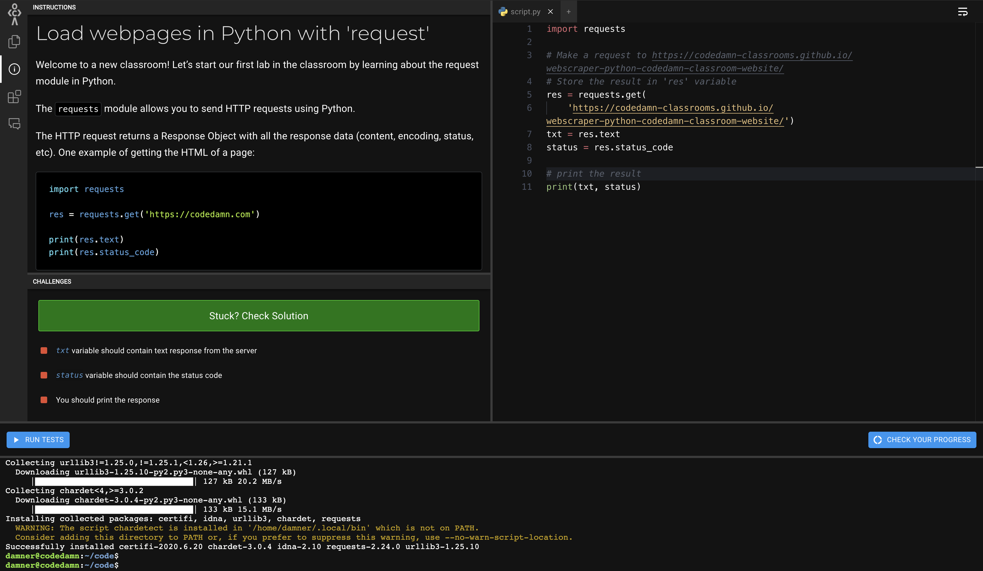The width and height of the screenshot is (983, 571).
Task: Click the codedamn logo icon
Action: (15, 14)
